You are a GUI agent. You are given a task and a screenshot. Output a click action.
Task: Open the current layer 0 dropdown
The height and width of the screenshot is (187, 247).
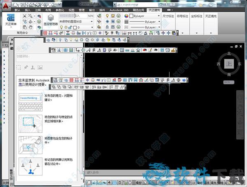(x=76, y=27)
